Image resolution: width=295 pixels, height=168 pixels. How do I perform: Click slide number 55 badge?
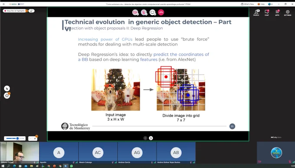tap(232, 126)
